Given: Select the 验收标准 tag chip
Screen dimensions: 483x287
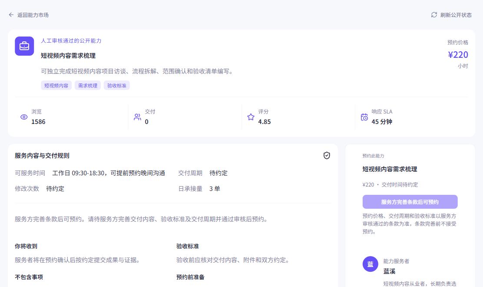Looking at the screenshot, I should click(x=117, y=85).
